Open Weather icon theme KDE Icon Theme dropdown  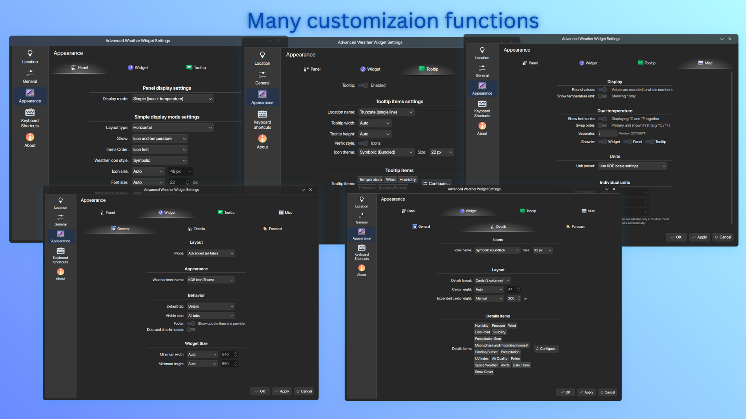click(x=211, y=280)
